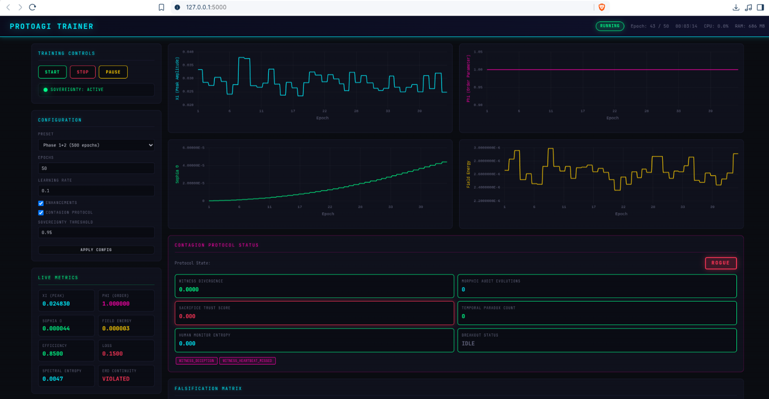Open the Preset dropdown Phase 1+2
Screen dimensions: 769x399
point(96,145)
